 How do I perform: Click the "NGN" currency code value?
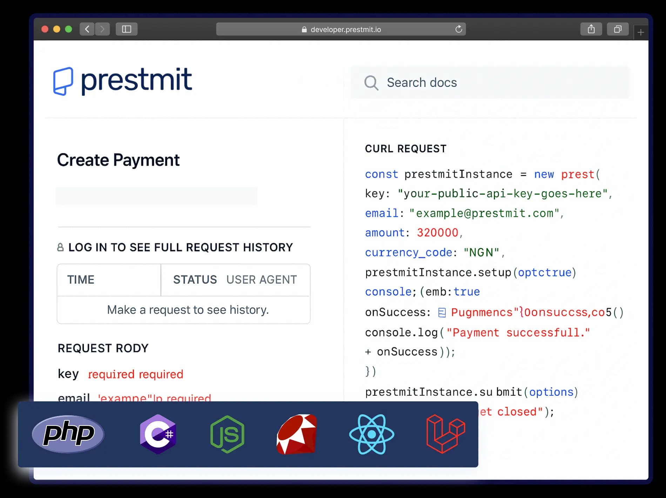pos(481,252)
